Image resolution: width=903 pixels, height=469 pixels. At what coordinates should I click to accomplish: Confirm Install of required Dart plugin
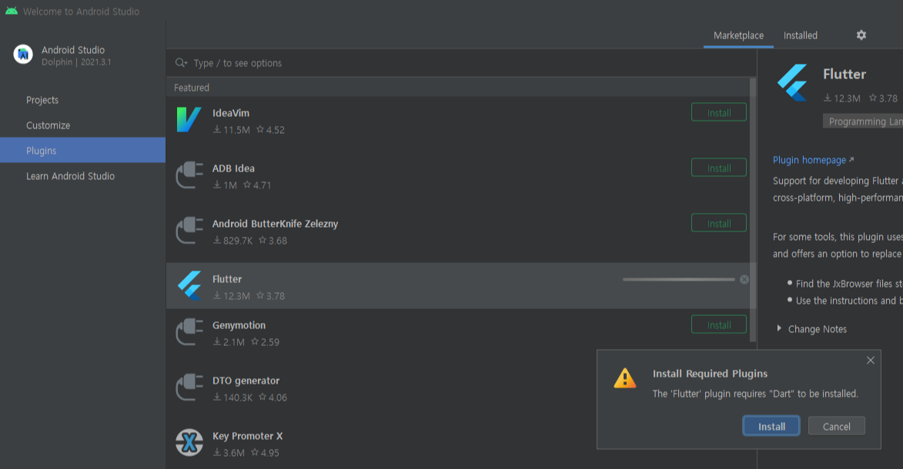[771, 426]
